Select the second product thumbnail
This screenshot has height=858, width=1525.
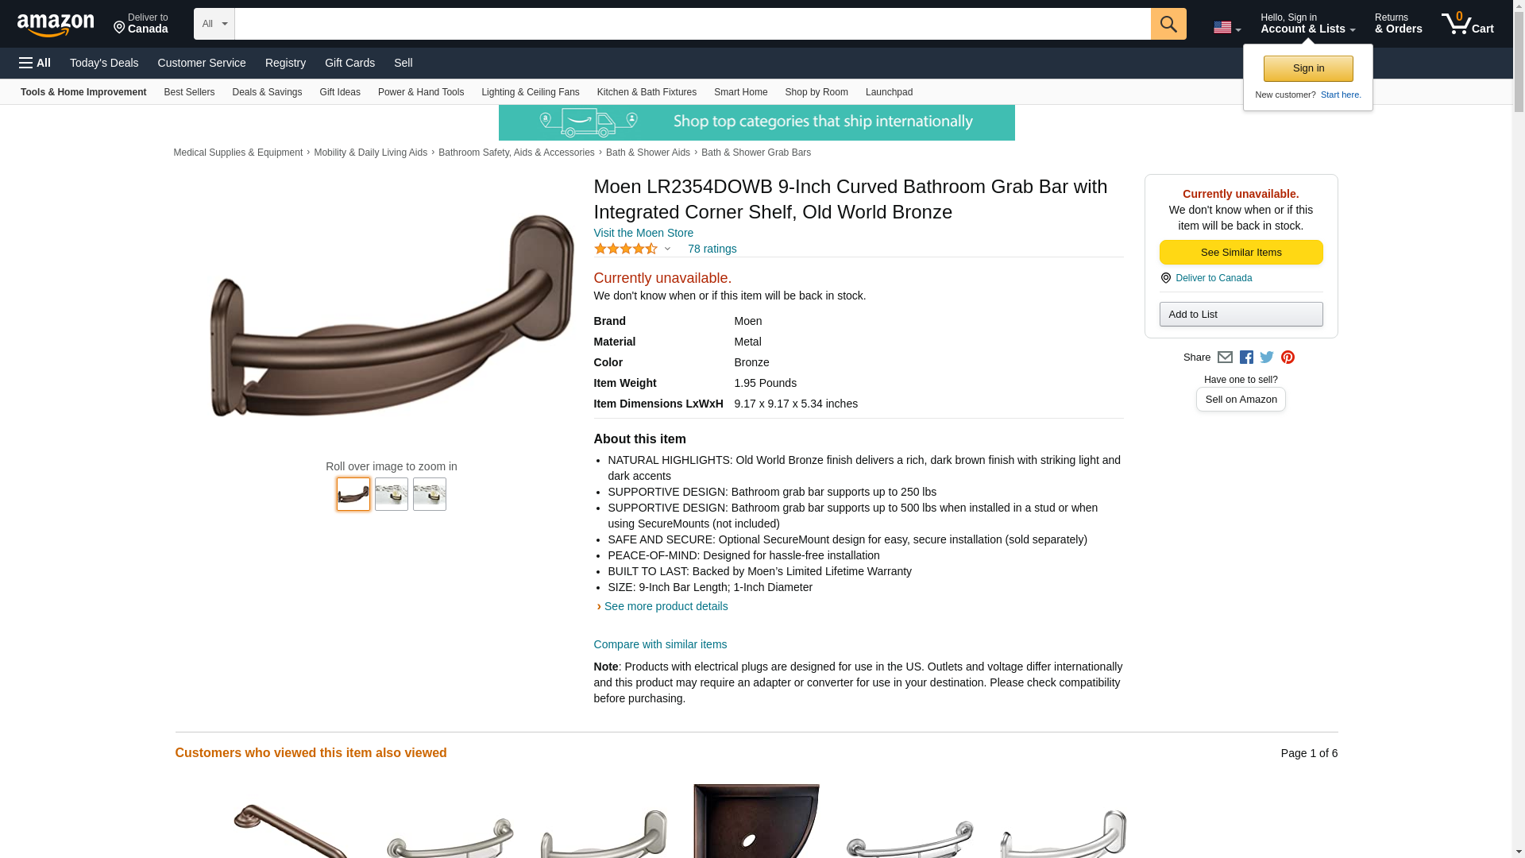pyautogui.click(x=392, y=494)
